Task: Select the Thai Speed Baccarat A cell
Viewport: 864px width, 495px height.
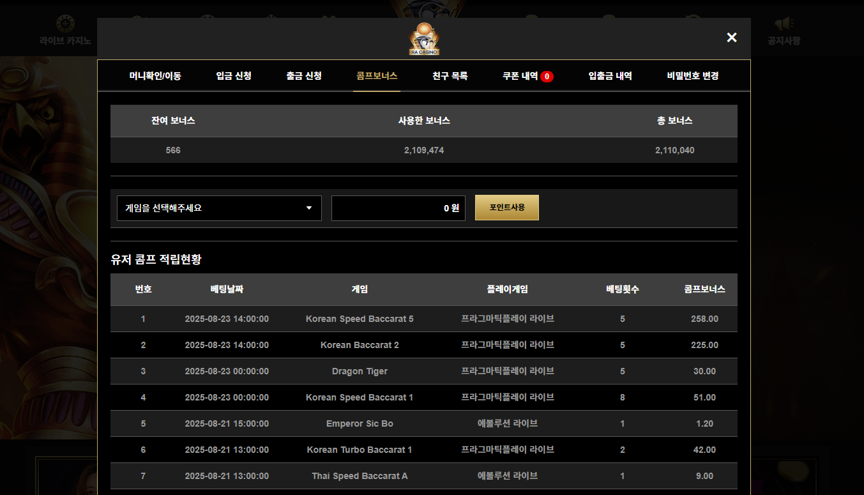Action: coord(360,476)
